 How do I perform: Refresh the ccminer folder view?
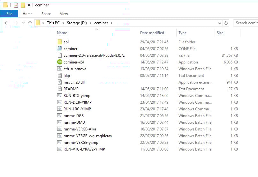(226, 23)
